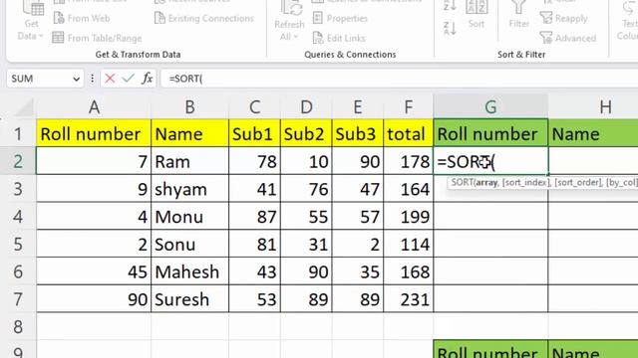Screen dimensions: 638x358
Task: Click cell containing 'shyam'
Action: click(x=190, y=189)
